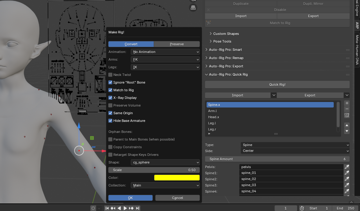Move the selected limb up with the arrow icon
This screenshot has width=360, height=211.
click(347, 125)
